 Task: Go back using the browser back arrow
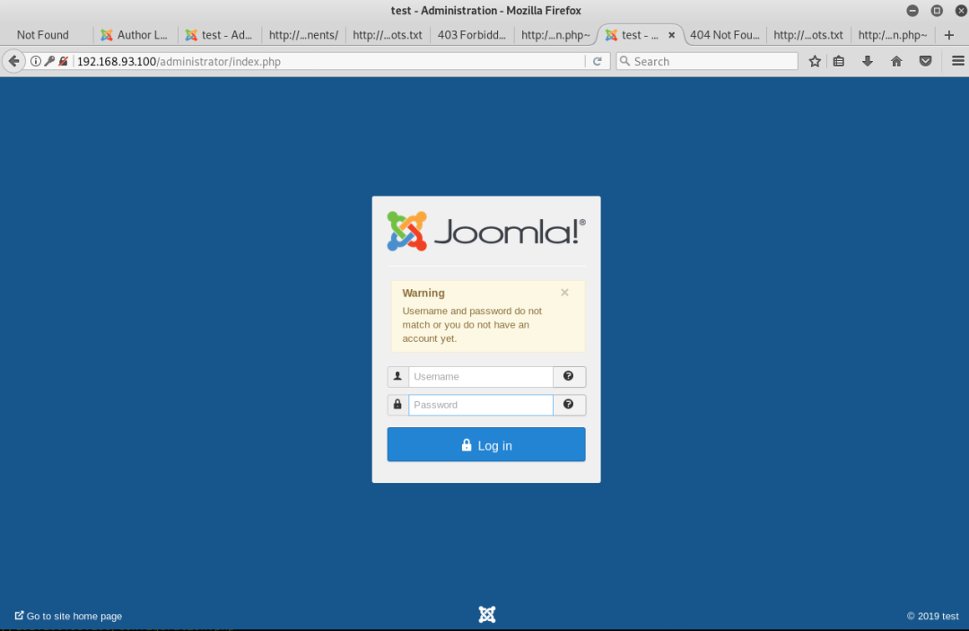(13, 61)
